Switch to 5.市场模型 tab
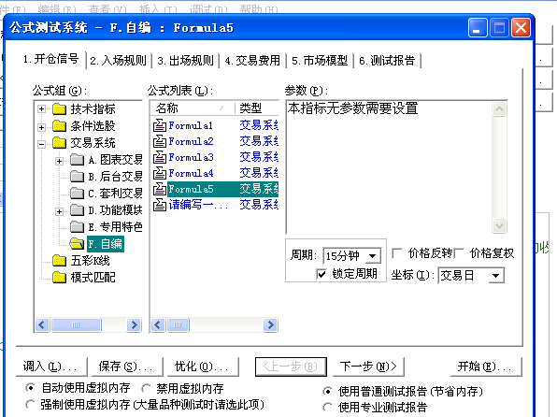 tap(320, 61)
